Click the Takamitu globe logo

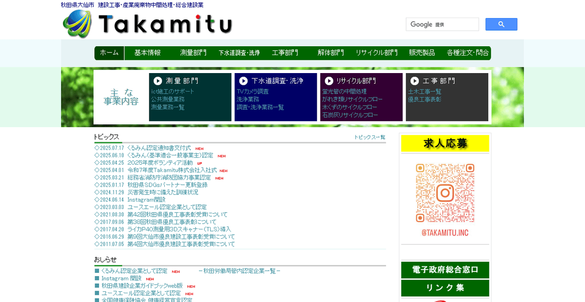pos(78,23)
